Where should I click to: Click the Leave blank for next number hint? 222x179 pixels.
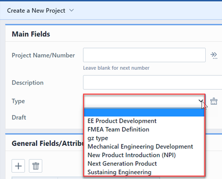(x=116, y=68)
